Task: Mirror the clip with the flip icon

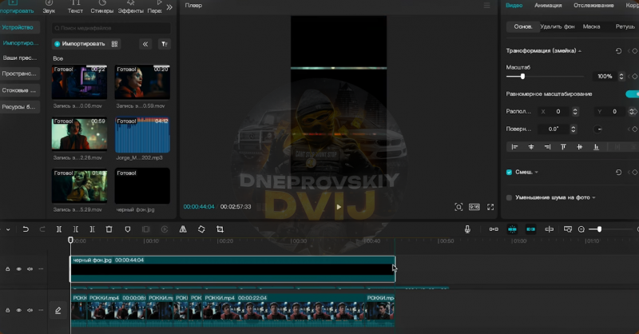Action: click(183, 229)
